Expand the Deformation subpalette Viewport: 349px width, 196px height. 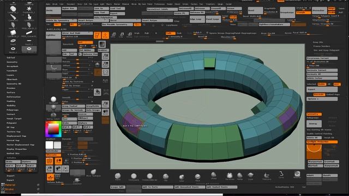tap(14, 97)
